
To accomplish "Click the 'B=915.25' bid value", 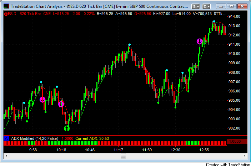I will coord(105,14).
